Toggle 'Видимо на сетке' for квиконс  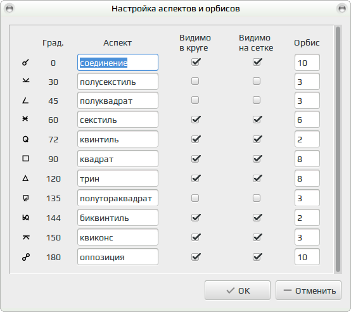pos(257,237)
